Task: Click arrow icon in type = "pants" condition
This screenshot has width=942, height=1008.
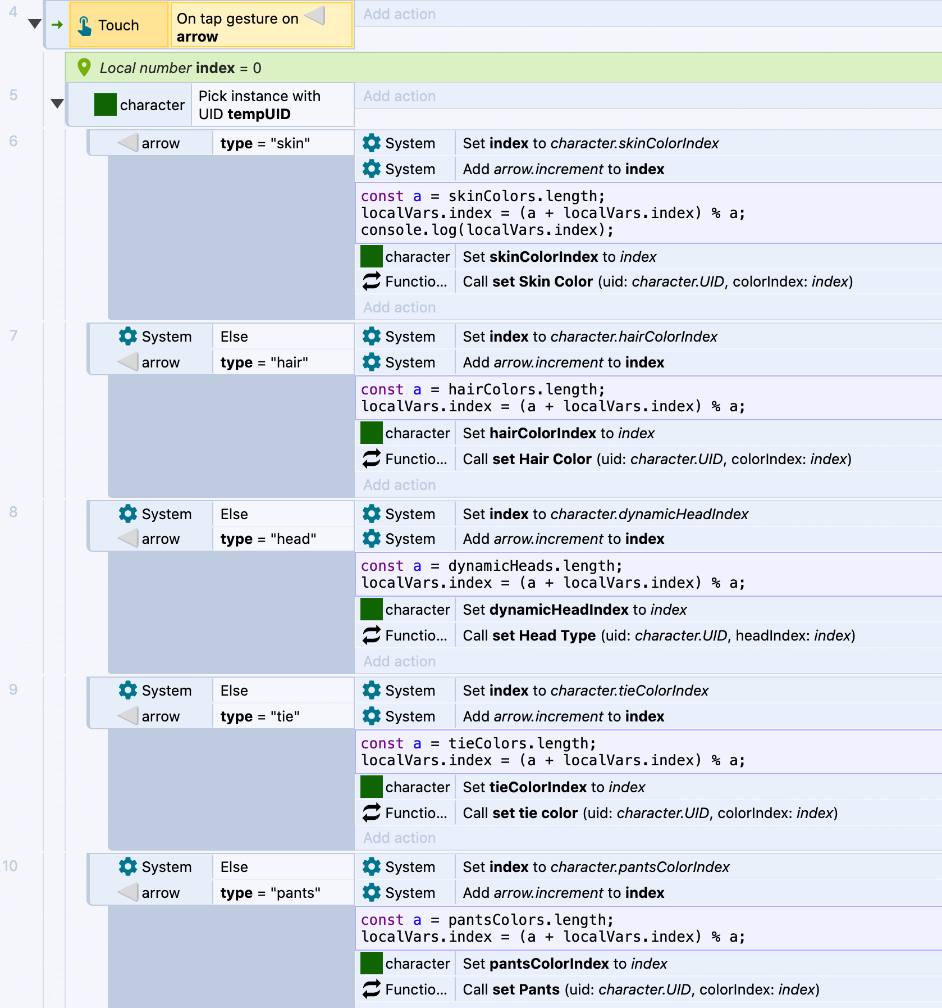Action: pos(128,892)
